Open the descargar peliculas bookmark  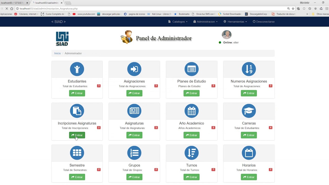[x=109, y=14]
